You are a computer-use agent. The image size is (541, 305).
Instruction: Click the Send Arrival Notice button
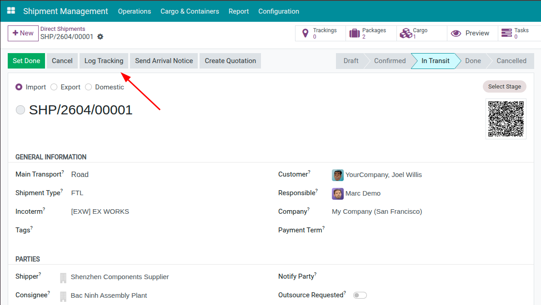click(x=164, y=61)
